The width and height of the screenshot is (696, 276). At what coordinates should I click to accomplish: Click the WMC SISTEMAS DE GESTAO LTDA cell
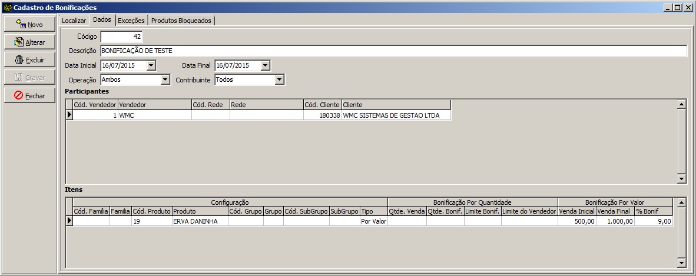(396, 116)
